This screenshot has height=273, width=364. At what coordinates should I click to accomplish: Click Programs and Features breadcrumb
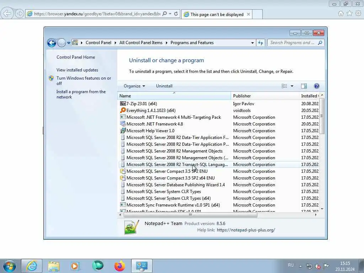point(192,43)
